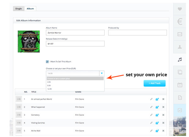The height and width of the screenshot is (137, 189).
Task: Open the price dropdown arrow
Action: tap(102, 73)
